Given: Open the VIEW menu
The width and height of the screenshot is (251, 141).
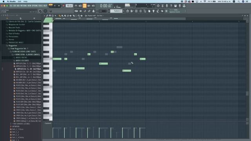Looking at the screenshot, I should [x=29, y=5].
